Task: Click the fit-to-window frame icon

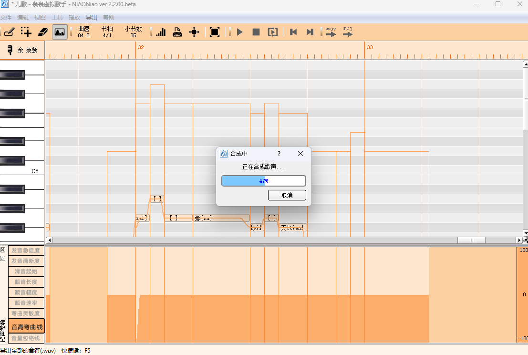Action: pos(215,32)
